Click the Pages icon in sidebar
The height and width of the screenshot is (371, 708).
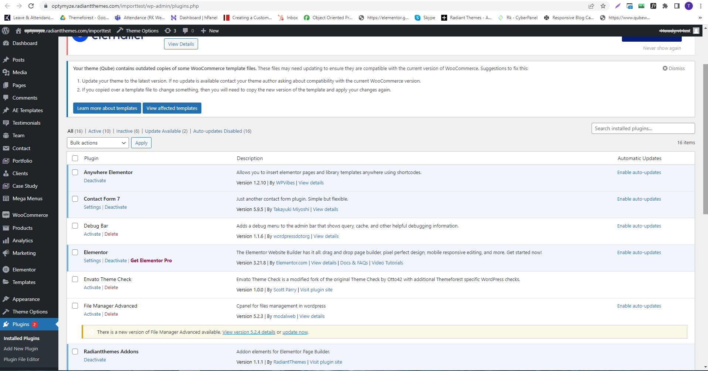coord(6,85)
